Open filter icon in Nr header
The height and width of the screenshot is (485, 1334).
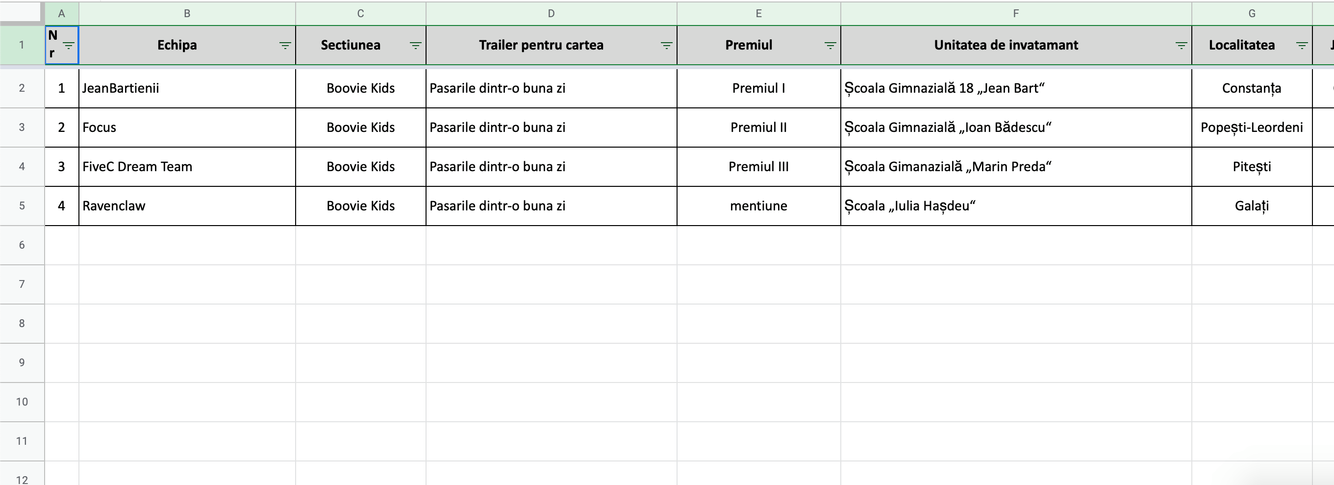click(68, 46)
